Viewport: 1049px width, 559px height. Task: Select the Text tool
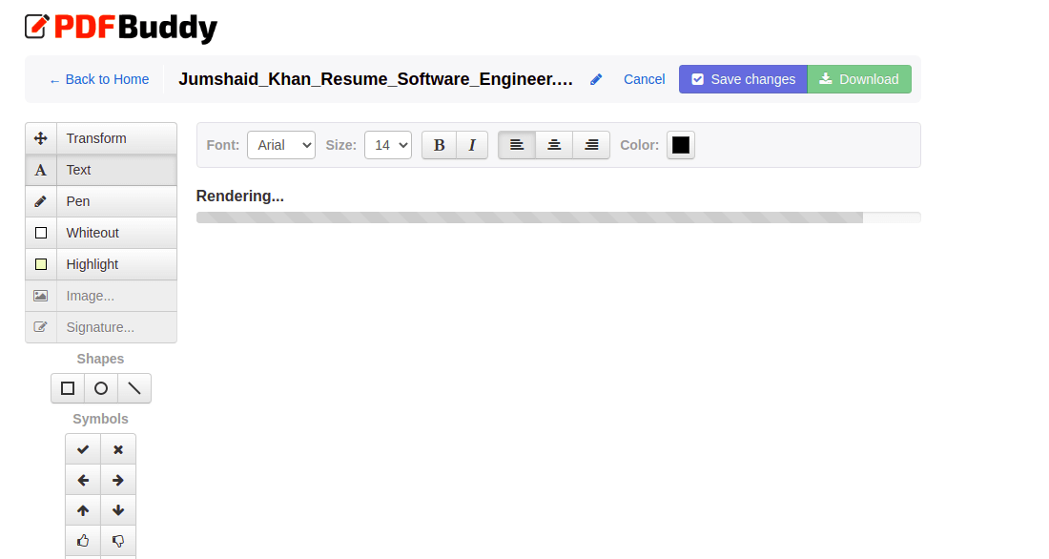(x=101, y=170)
